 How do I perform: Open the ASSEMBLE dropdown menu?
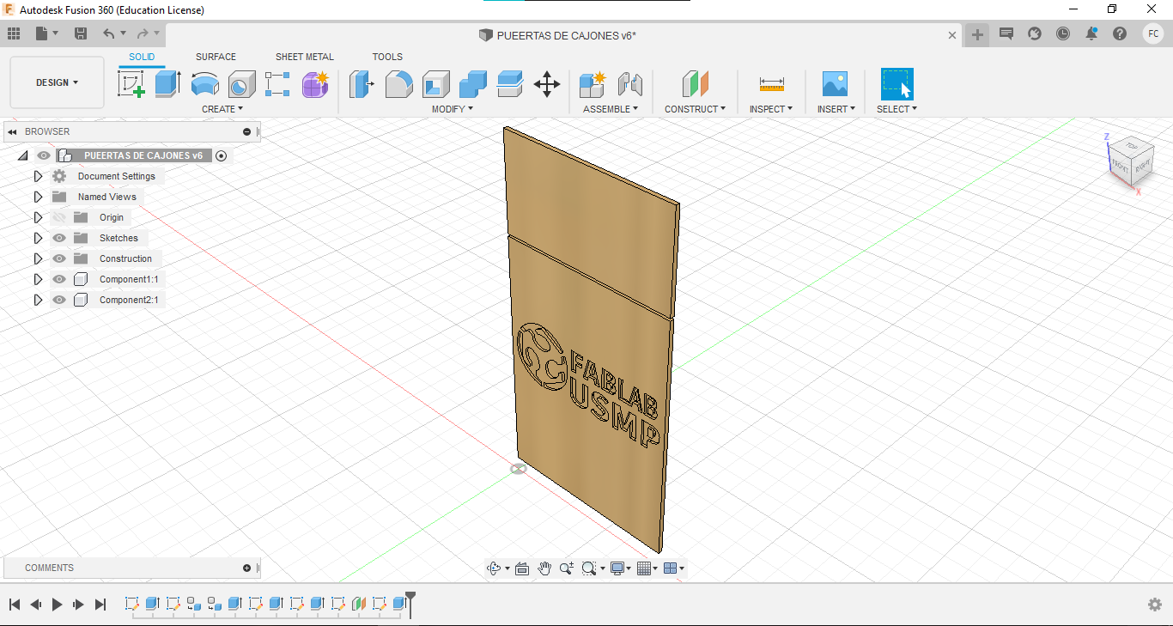[x=611, y=109]
